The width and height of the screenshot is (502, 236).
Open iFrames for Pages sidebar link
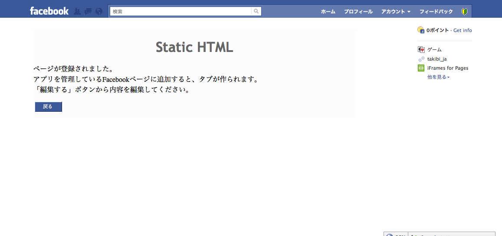(x=448, y=68)
